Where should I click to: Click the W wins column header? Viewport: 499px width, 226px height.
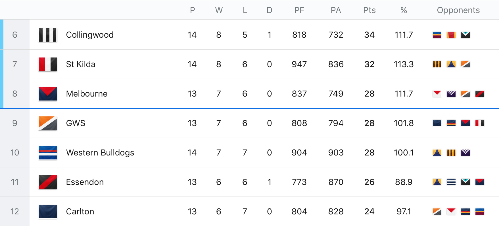pyautogui.click(x=219, y=10)
